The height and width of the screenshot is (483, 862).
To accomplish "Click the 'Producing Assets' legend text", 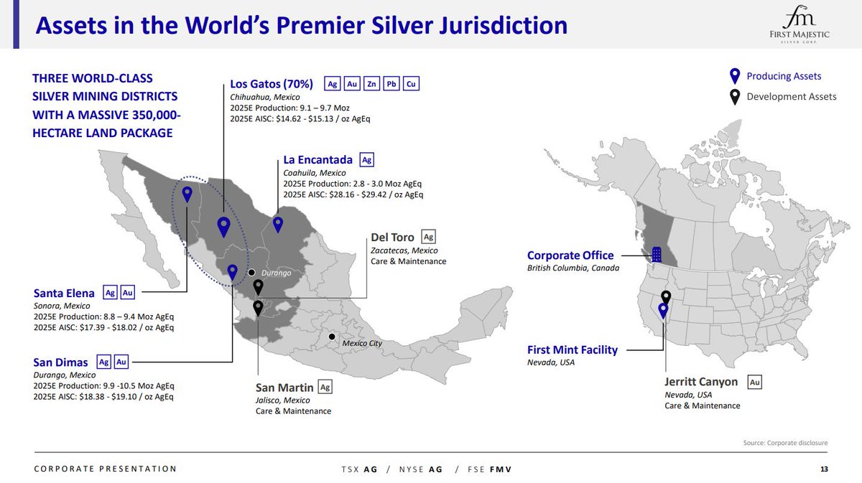I will [x=784, y=76].
